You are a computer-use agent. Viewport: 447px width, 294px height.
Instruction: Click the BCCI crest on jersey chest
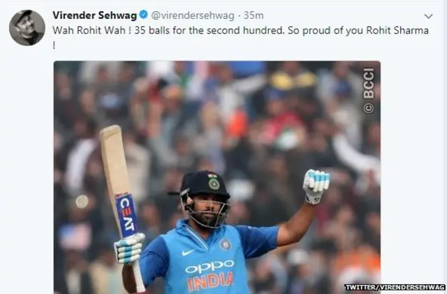pyautogui.click(x=225, y=245)
